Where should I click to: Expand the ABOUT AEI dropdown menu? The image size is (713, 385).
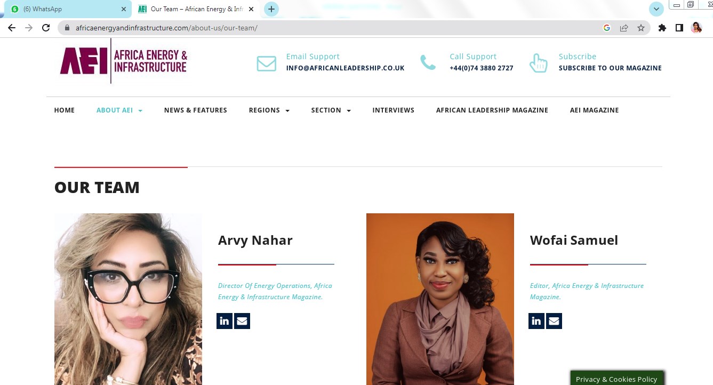click(119, 110)
